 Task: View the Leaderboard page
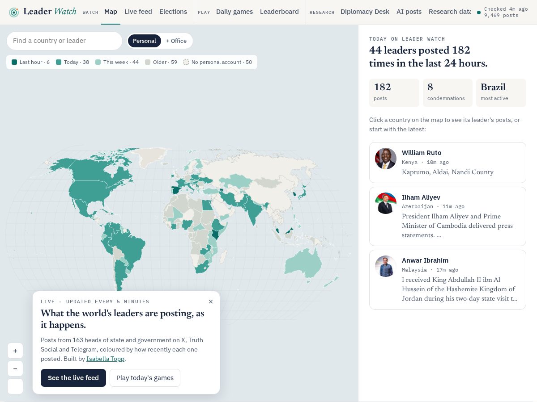point(279,12)
